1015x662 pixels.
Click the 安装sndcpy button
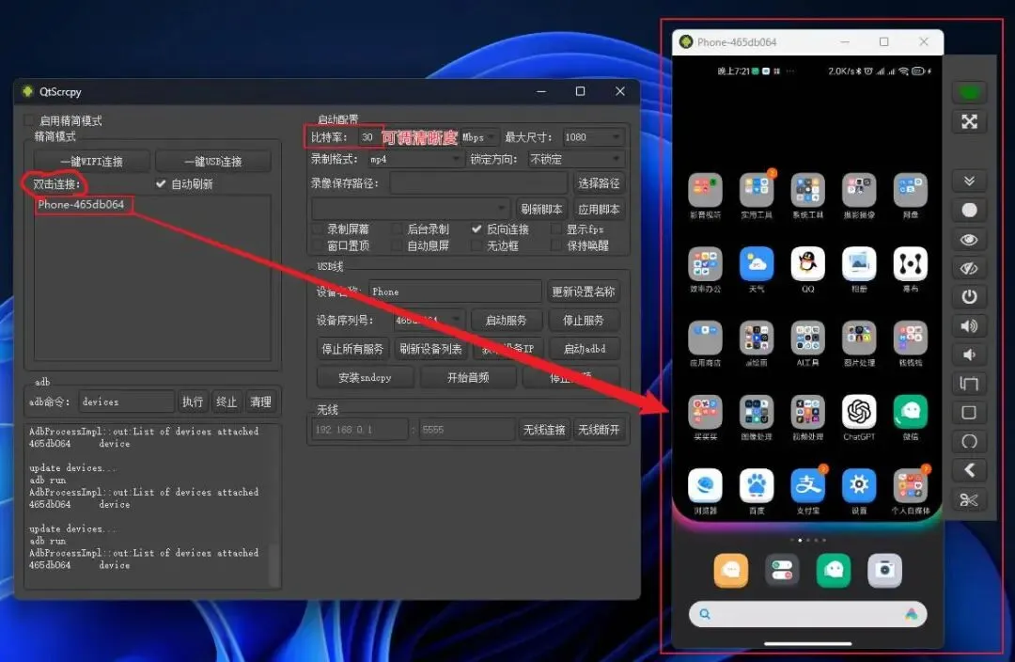pos(365,377)
